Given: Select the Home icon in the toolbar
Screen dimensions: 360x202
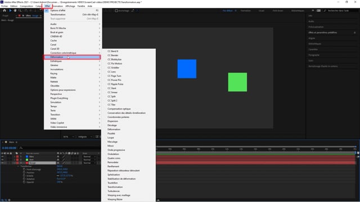Looking at the screenshot, I should click(x=4, y=11).
